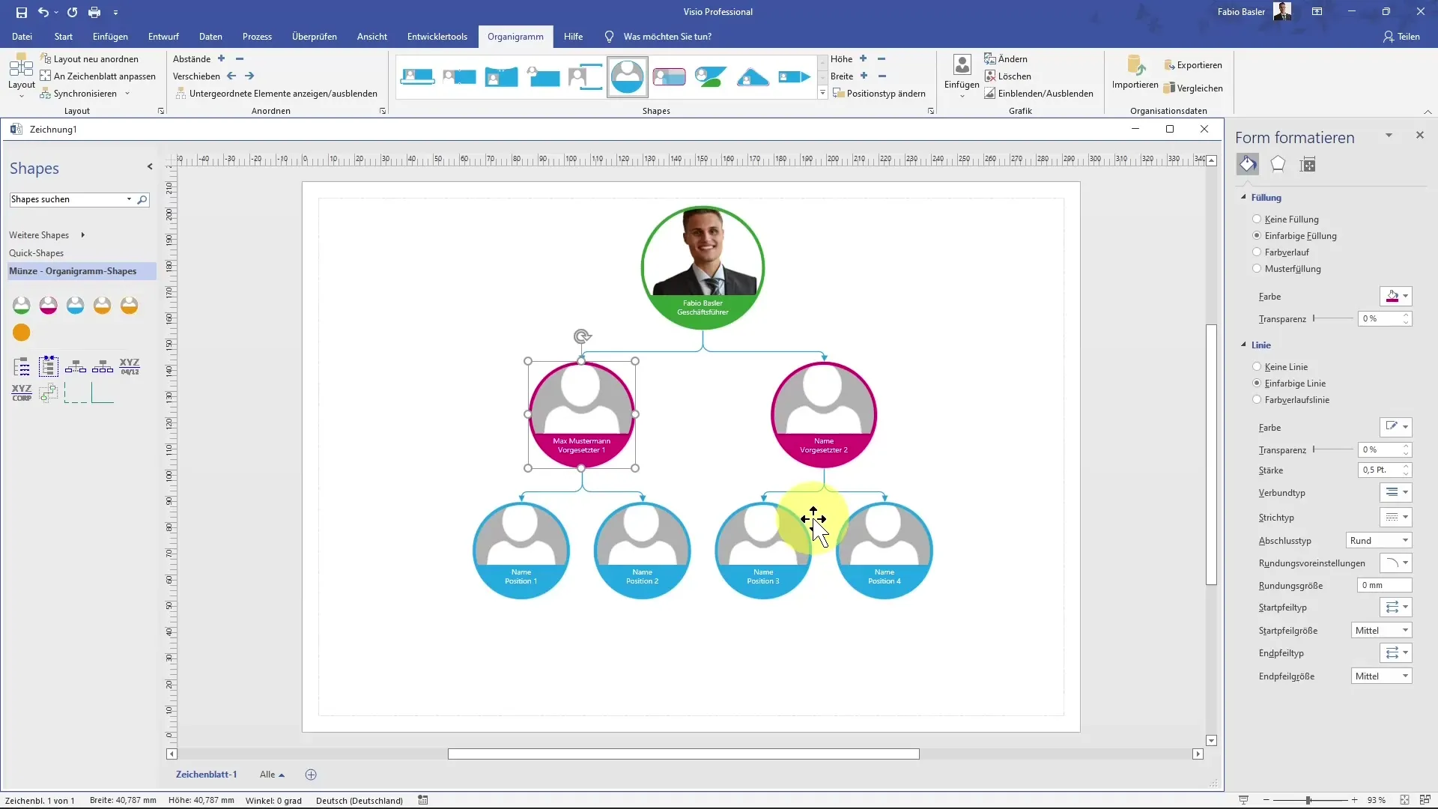Image resolution: width=1438 pixels, height=809 pixels.
Task: Select the coin shape style in gallery
Action: pyautogui.click(x=628, y=76)
